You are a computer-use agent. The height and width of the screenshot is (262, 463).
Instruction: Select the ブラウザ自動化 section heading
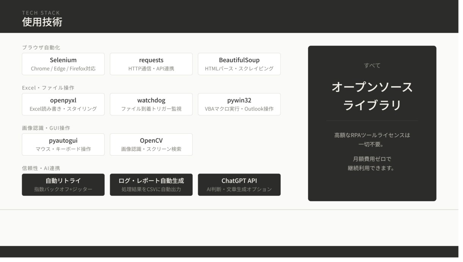[x=41, y=48]
